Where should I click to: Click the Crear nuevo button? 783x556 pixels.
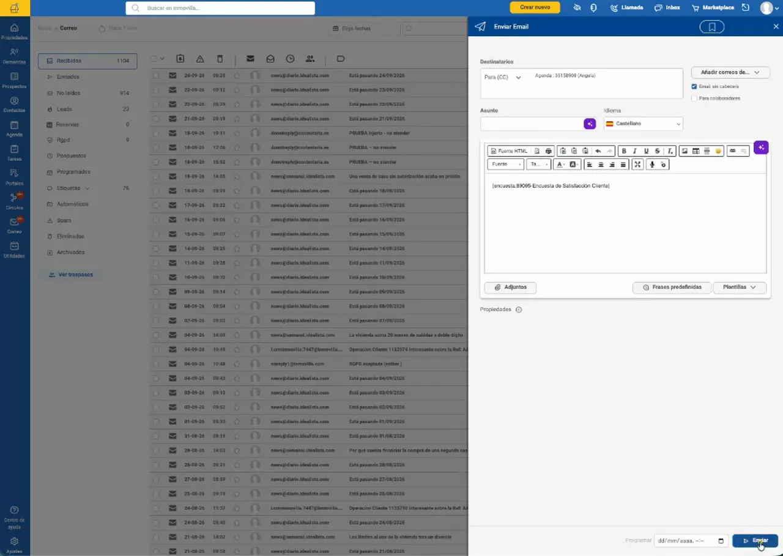(x=535, y=7)
